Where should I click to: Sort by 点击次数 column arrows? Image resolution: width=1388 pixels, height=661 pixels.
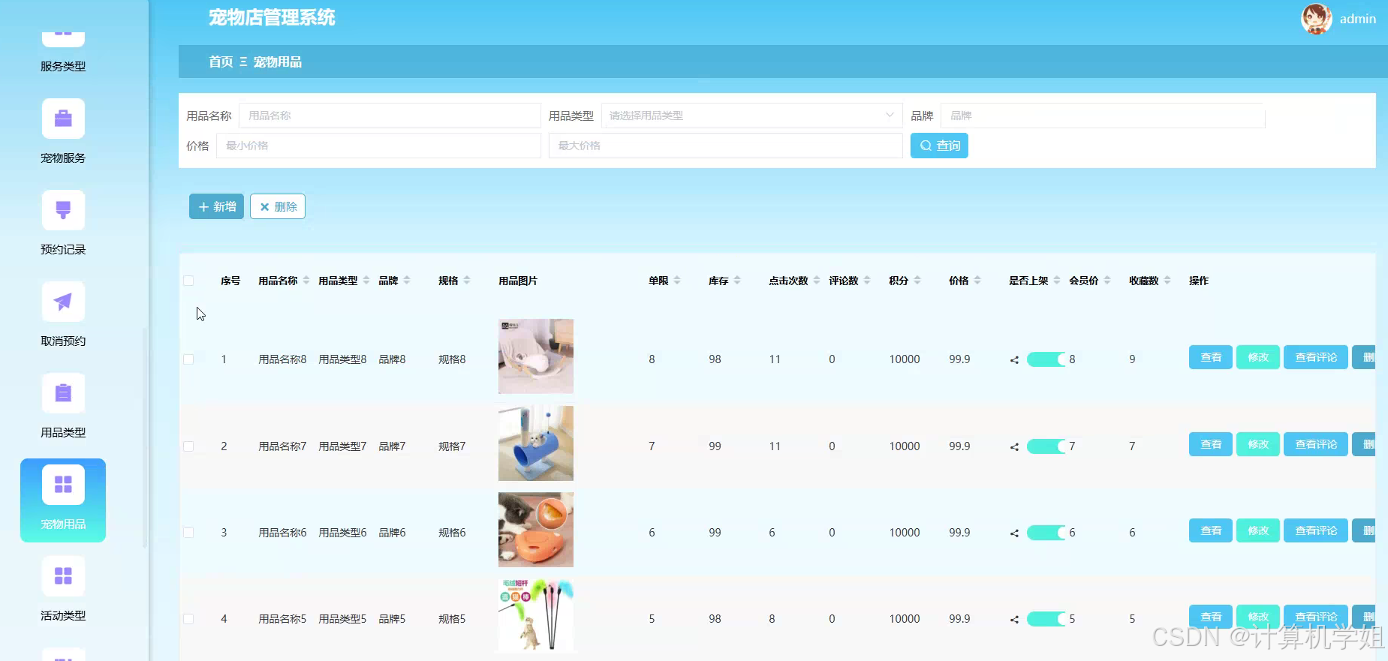tap(817, 281)
